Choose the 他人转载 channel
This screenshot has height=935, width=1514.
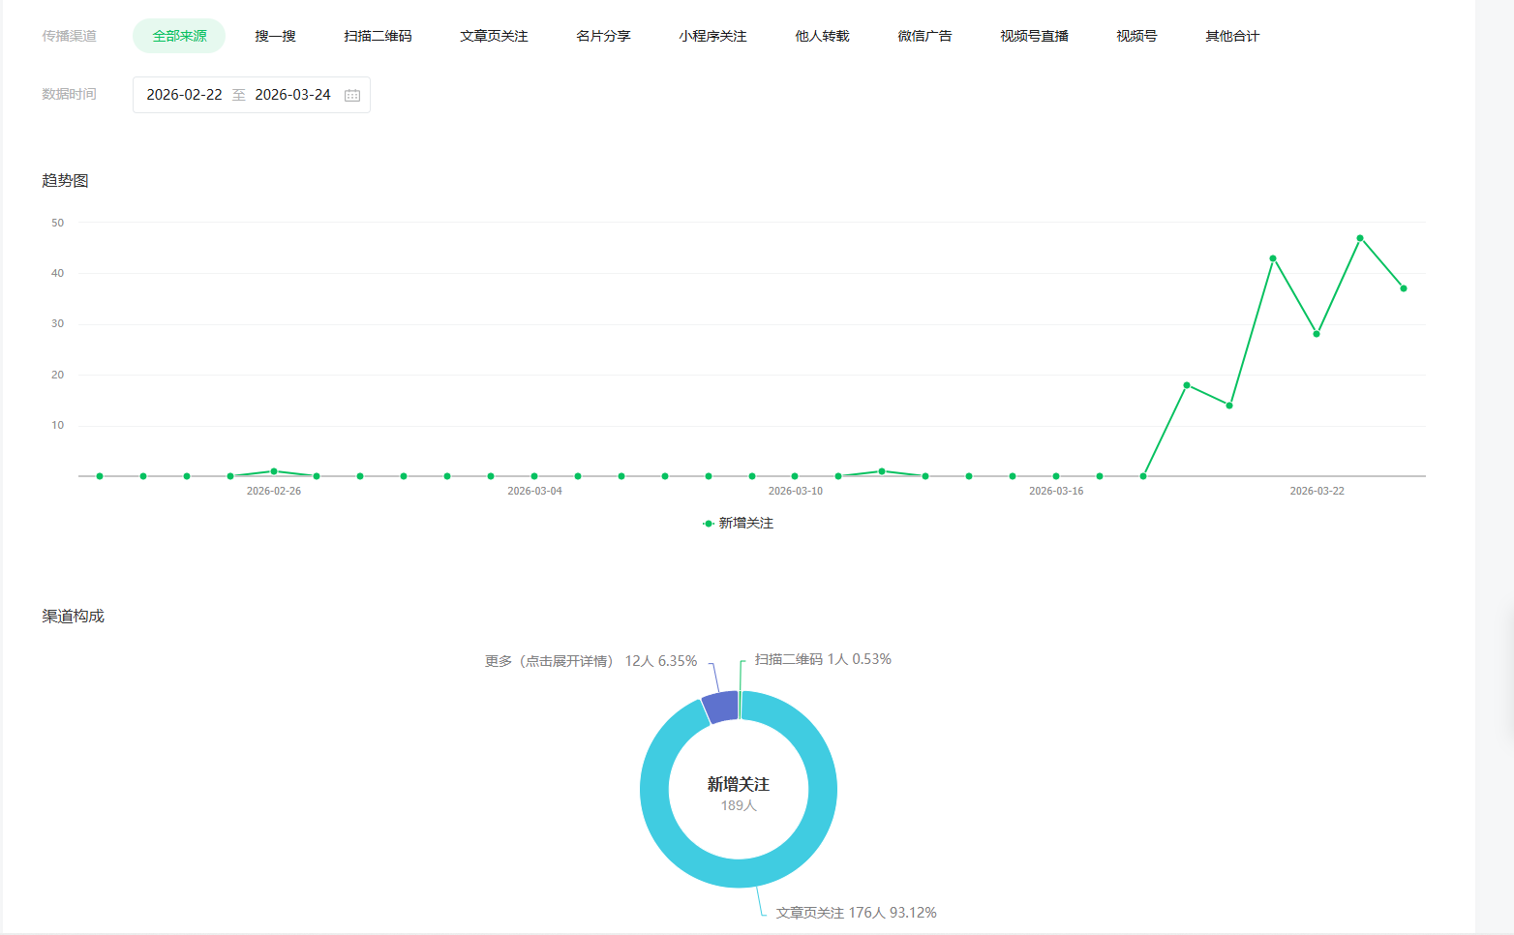pyautogui.click(x=822, y=36)
